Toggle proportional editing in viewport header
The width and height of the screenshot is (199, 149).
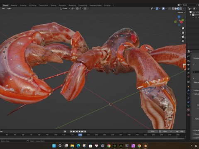click(x=85, y=9)
